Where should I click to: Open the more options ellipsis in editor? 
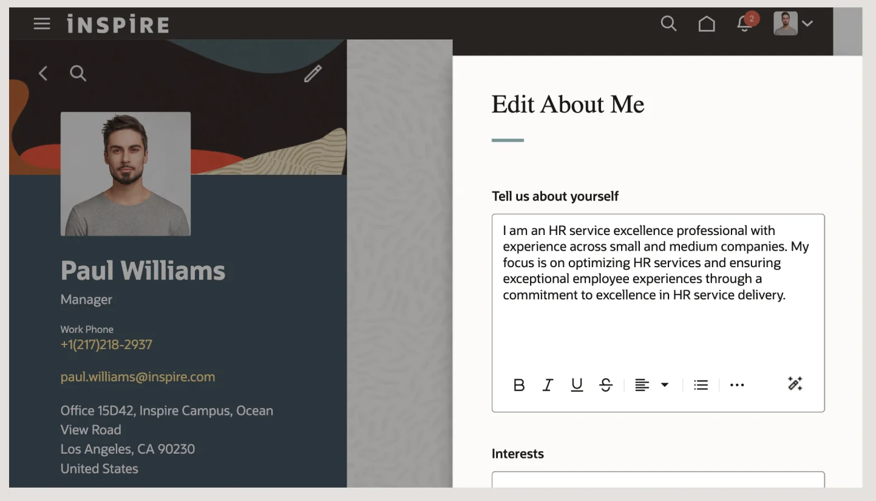737,385
